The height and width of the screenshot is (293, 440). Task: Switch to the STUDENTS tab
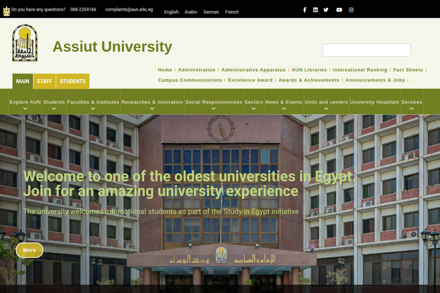pyautogui.click(x=73, y=81)
